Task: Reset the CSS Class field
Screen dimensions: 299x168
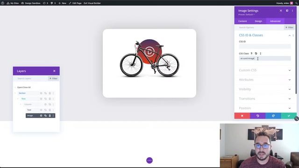Action: click(256, 54)
